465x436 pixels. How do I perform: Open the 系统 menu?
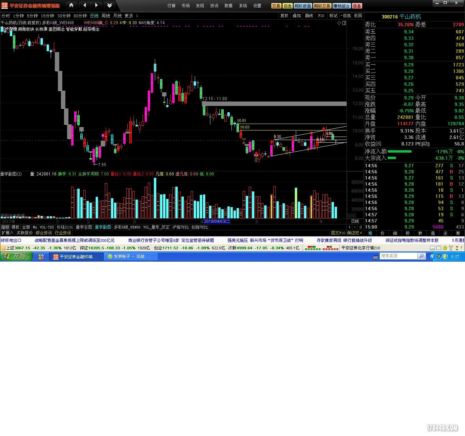click(243, 6)
